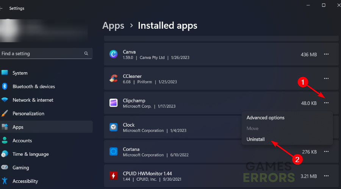The height and width of the screenshot is (189, 341).
Task: Click the blurred user profile picture
Action: coord(9,30)
